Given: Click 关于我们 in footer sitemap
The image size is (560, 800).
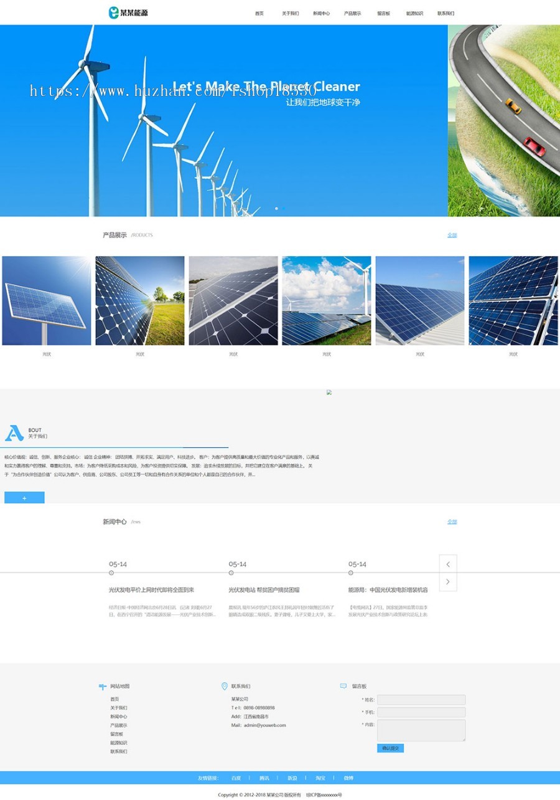Looking at the screenshot, I should tap(119, 708).
